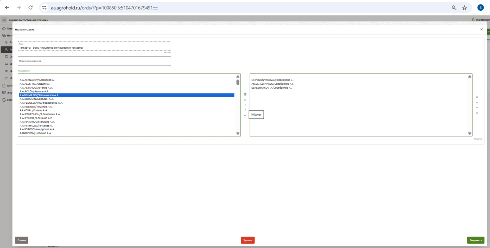Open the hamburger navigation menu
This screenshot has width=490, height=248.
(4, 20)
